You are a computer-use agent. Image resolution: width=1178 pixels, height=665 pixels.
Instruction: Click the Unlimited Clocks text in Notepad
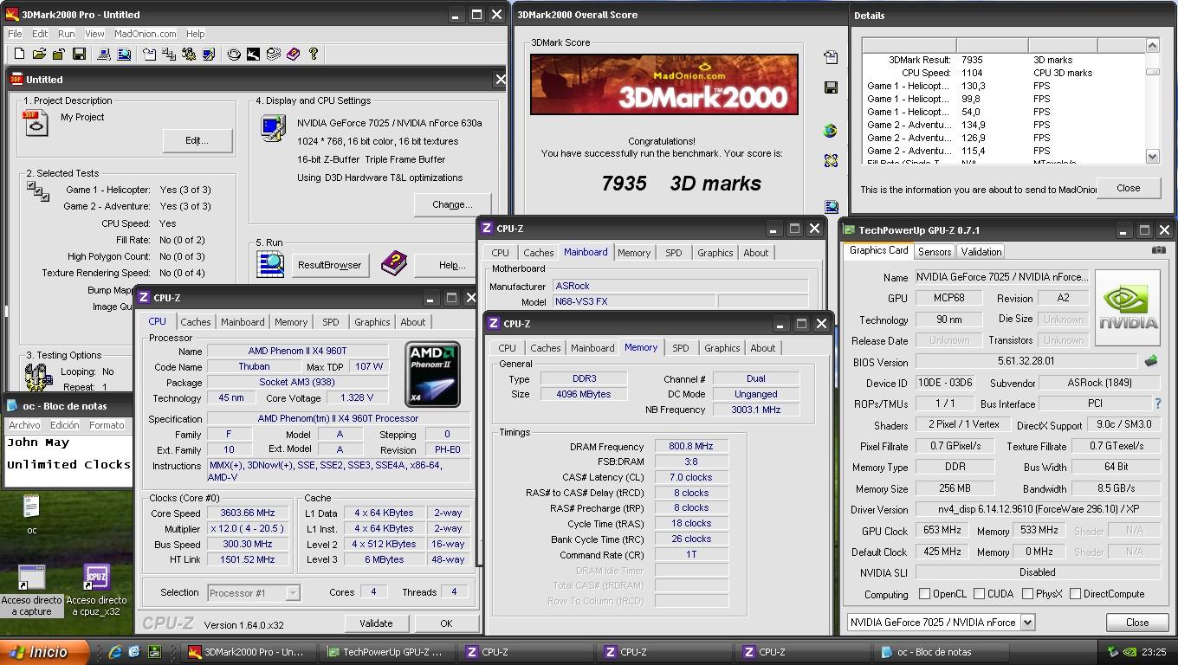68,464
